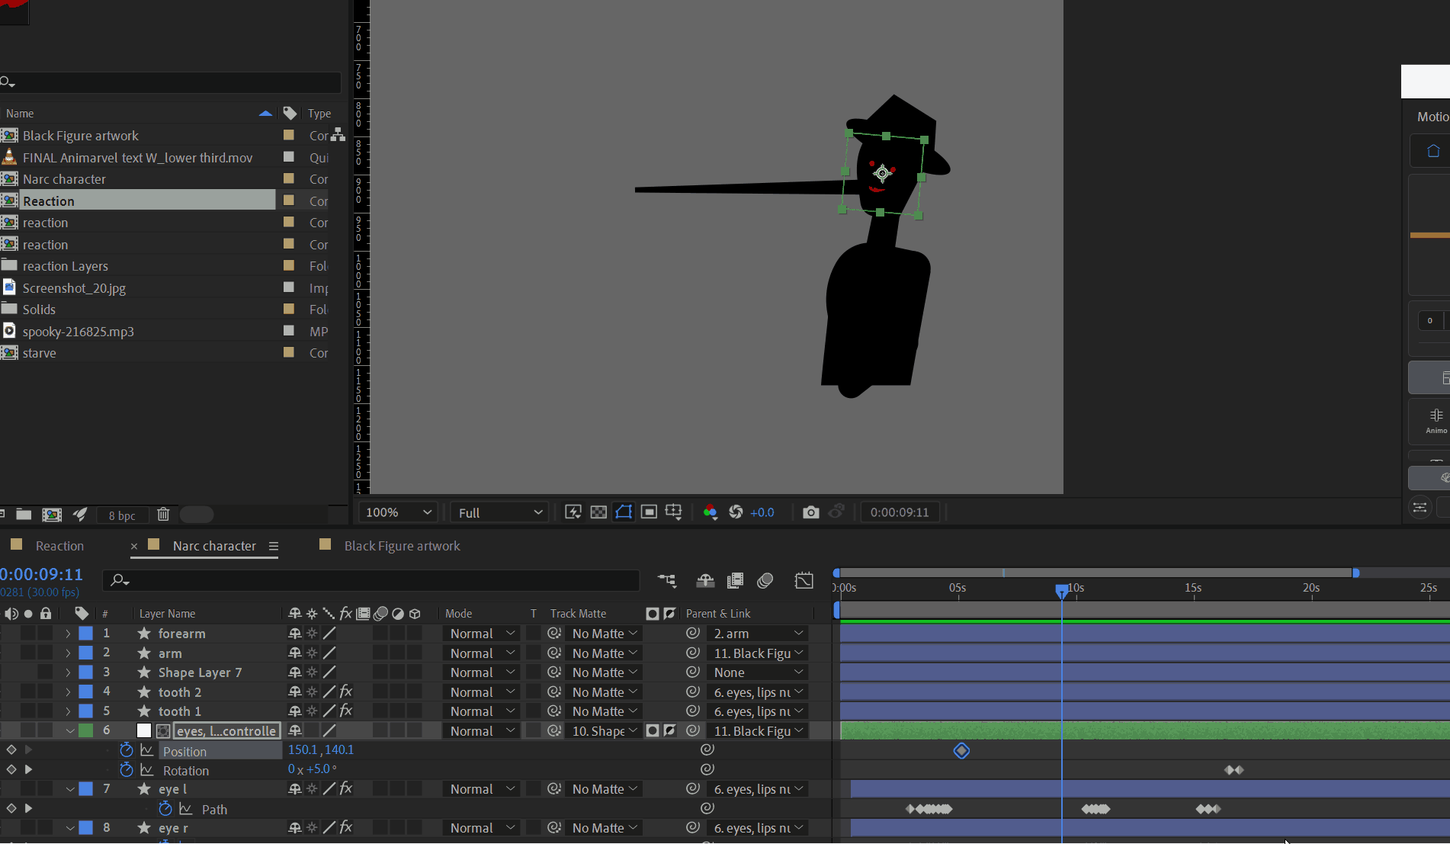Screen dimensions: 1450x844
Task: Open the magnification 100% dropdown
Action: click(399, 512)
